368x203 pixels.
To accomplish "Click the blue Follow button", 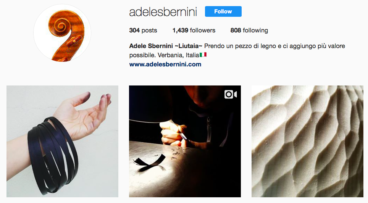I will point(223,11).
